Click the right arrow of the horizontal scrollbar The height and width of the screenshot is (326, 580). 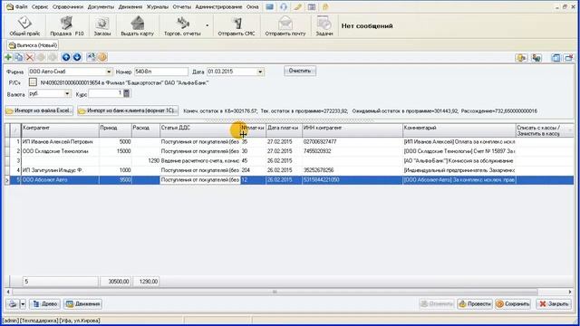point(570,292)
